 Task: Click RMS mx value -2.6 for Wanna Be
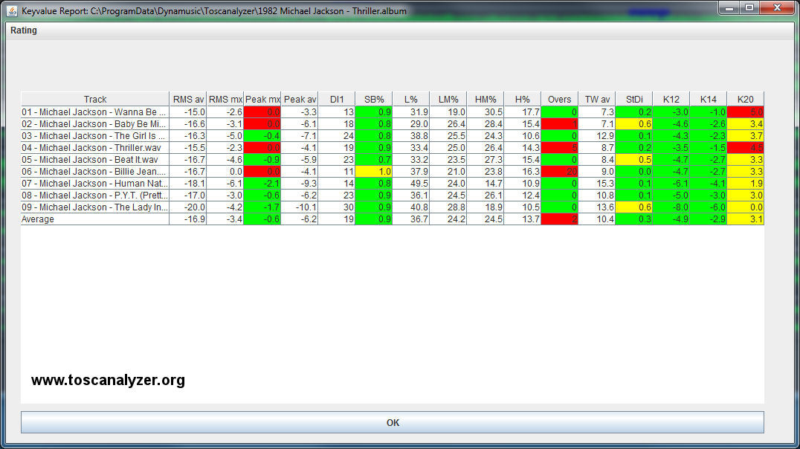225,112
